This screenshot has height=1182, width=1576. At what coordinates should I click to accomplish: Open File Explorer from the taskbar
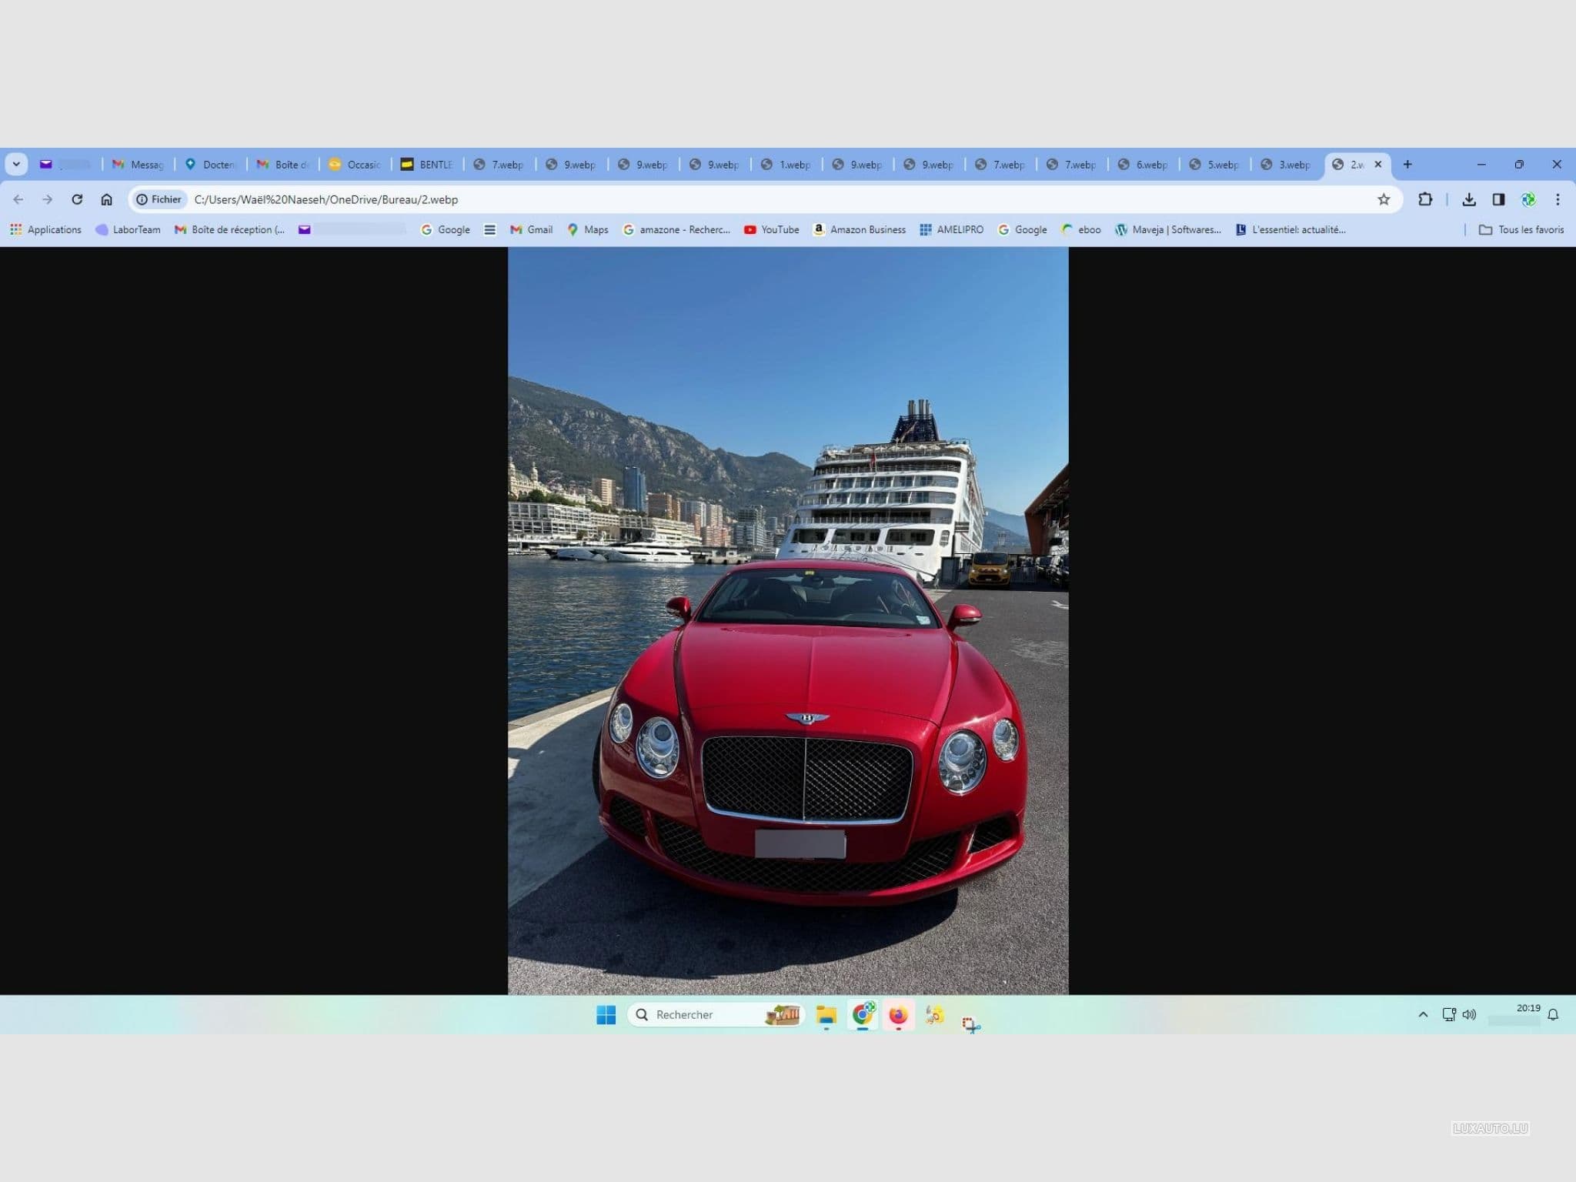[826, 1015]
